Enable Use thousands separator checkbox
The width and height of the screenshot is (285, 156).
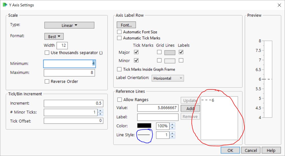(x=47, y=53)
